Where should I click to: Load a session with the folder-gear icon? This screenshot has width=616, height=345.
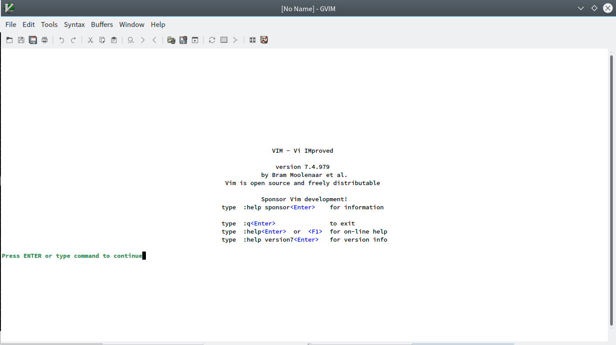tap(172, 40)
